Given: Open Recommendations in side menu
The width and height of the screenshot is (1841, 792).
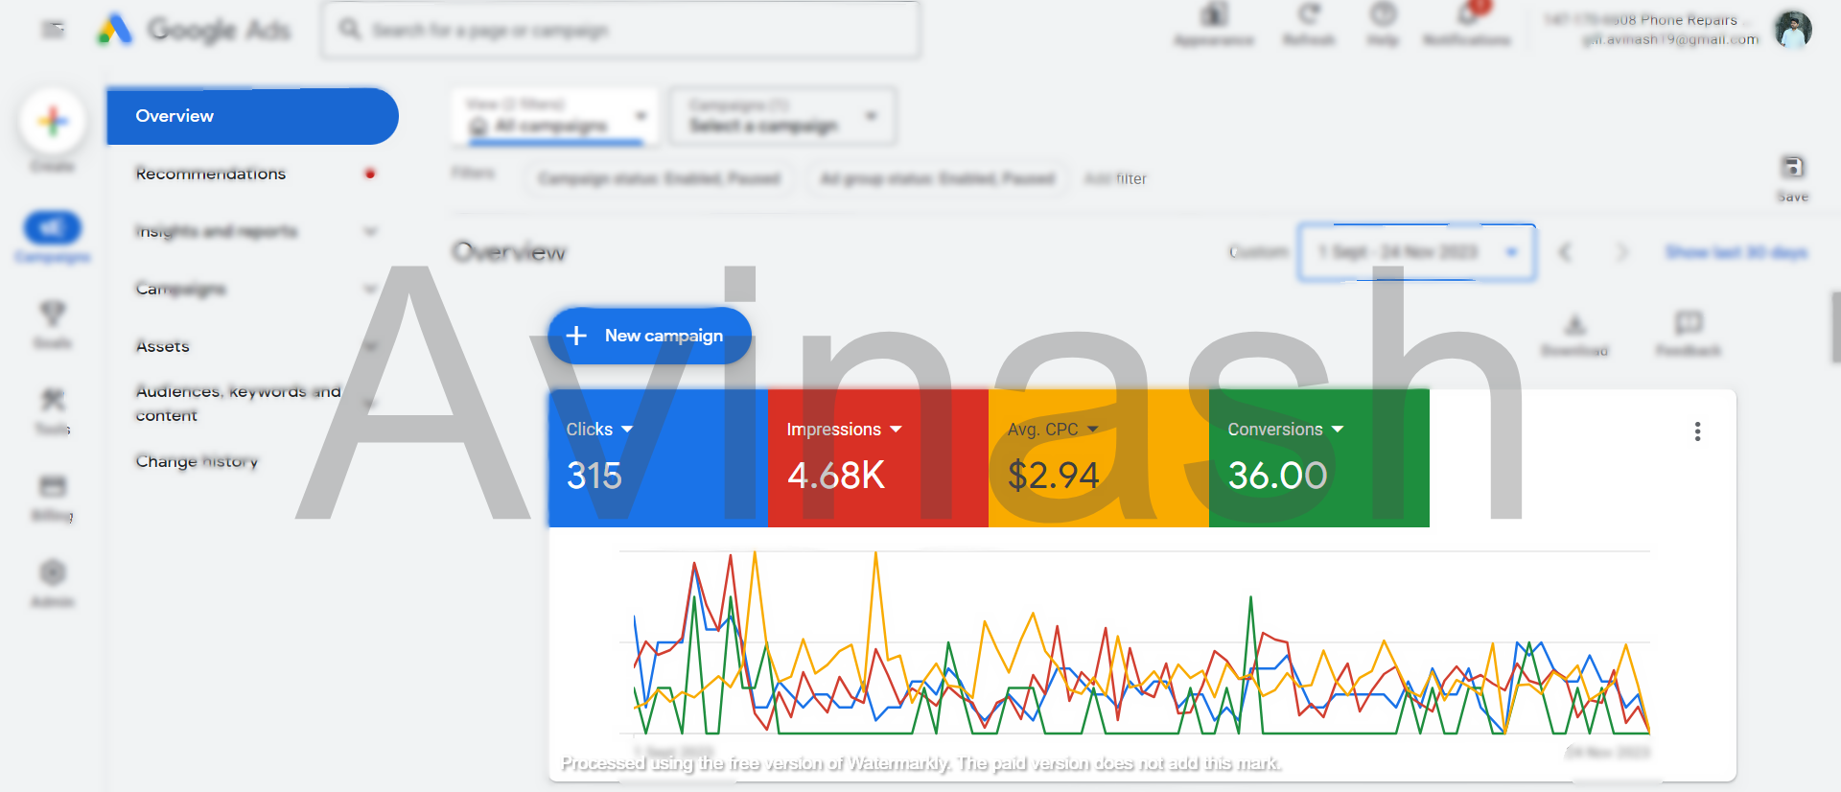Looking at the screenshot, I should click(211, 174).
